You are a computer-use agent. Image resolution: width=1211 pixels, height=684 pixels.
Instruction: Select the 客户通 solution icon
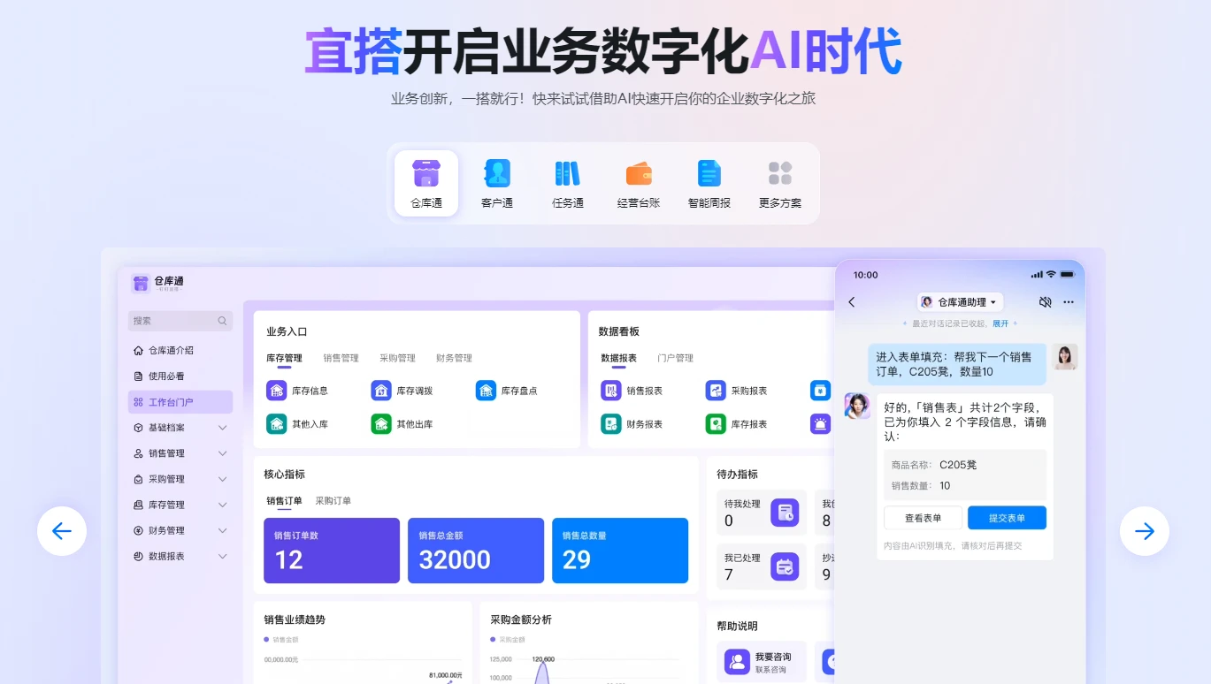pos(497,173)
